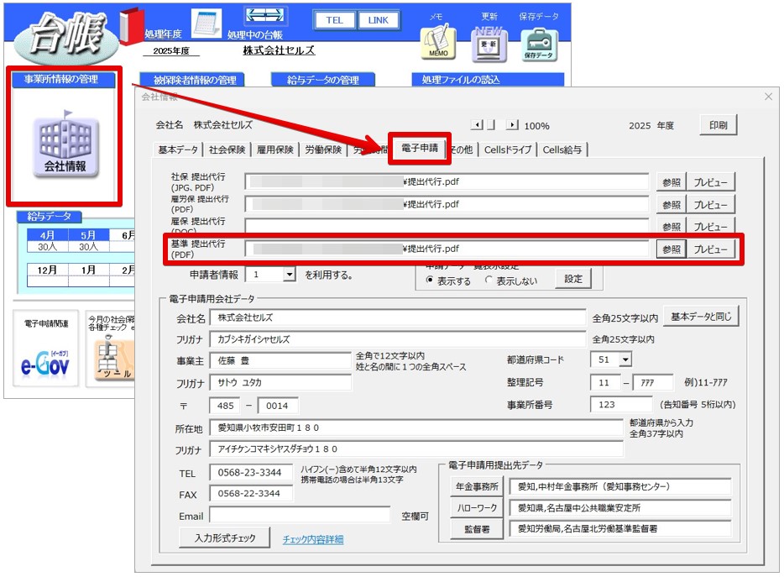Click the 入力形式チェック button
Viewport: 784px width, 577px height.
pos(225,538)
